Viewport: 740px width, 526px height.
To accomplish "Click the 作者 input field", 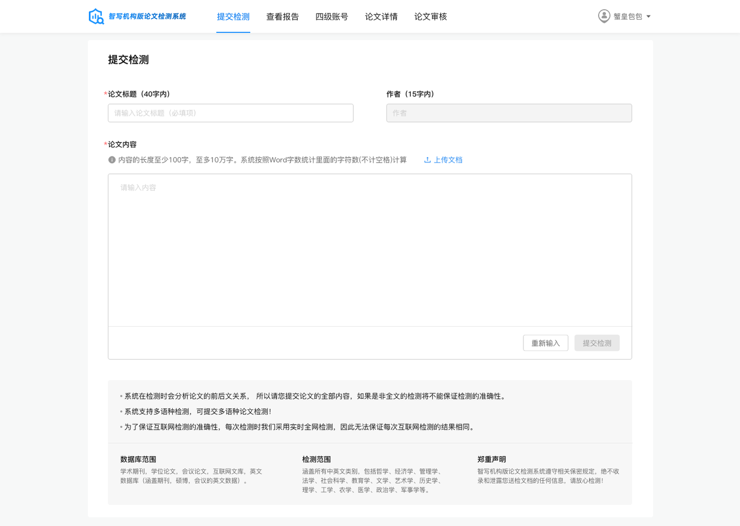I will (509, 113).
